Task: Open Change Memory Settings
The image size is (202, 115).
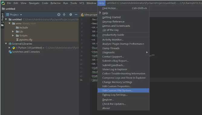Action: 123,82
